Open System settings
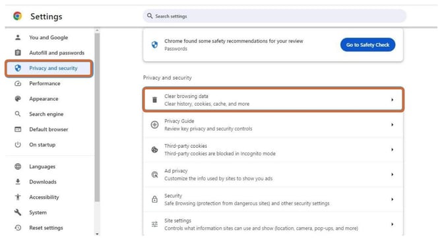 click(x=38, y=212)
